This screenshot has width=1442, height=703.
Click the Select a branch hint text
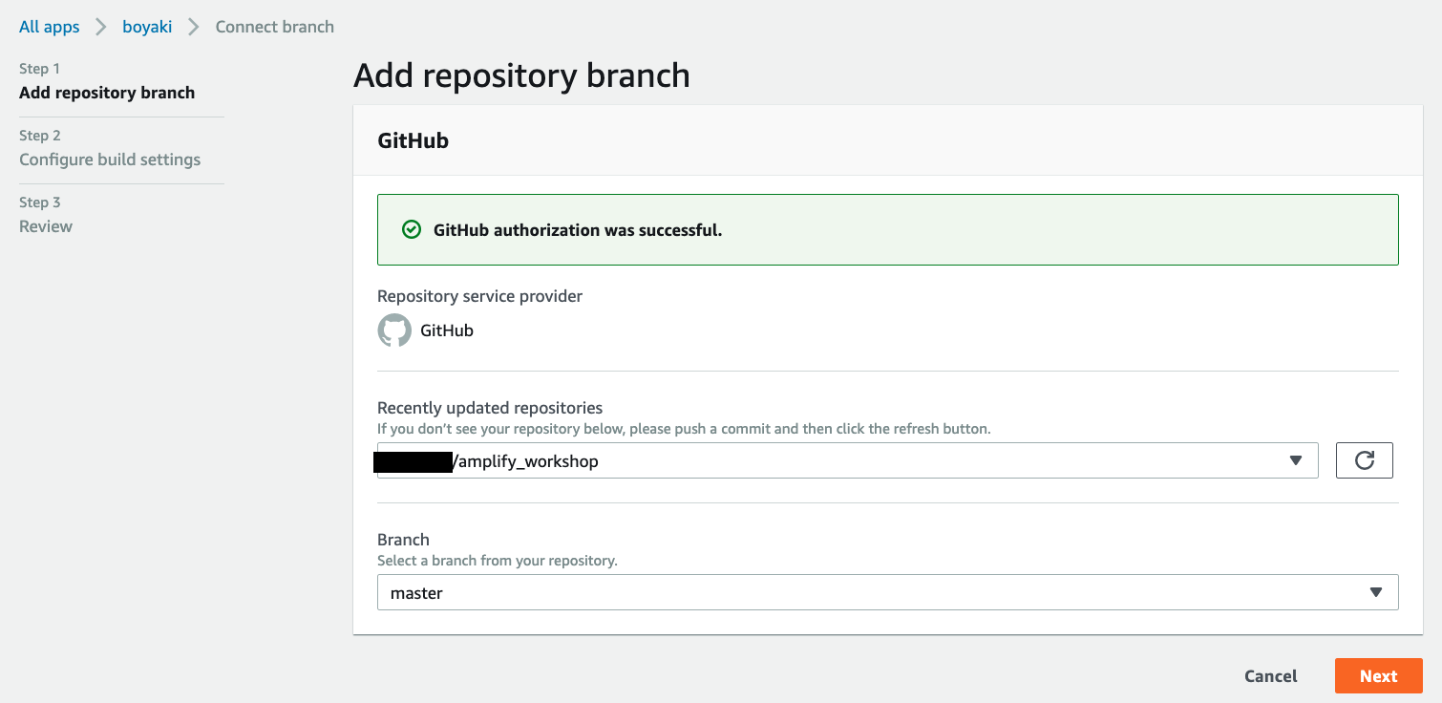pos(498,561)
